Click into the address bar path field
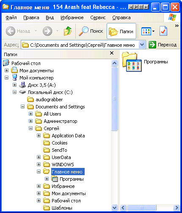The width and height of the screenshot is (182, 213). [80, 45]
